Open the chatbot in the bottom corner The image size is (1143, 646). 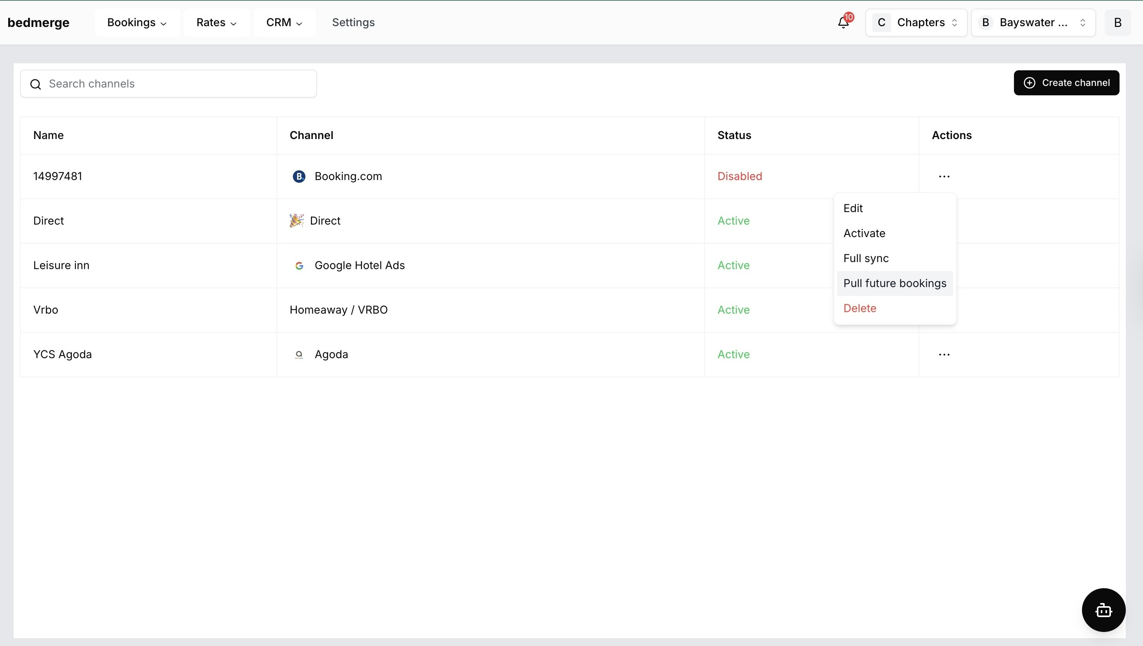click(x=1104, y=610)
